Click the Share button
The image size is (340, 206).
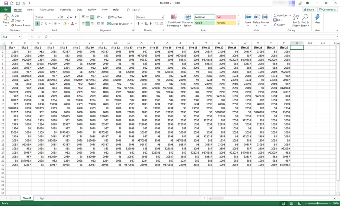click(x=308, y=10)
